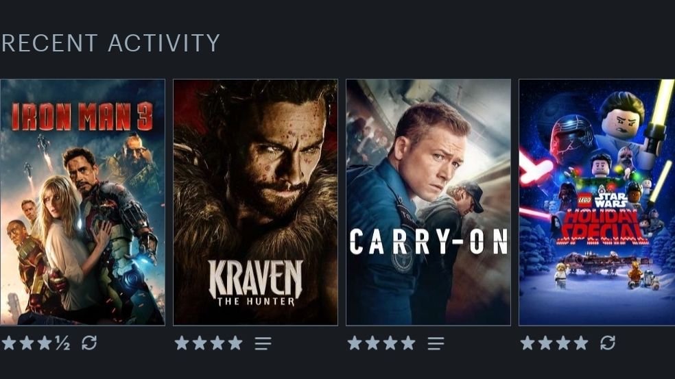Open the Iron Man 3 poster

[x=82, y=202]
